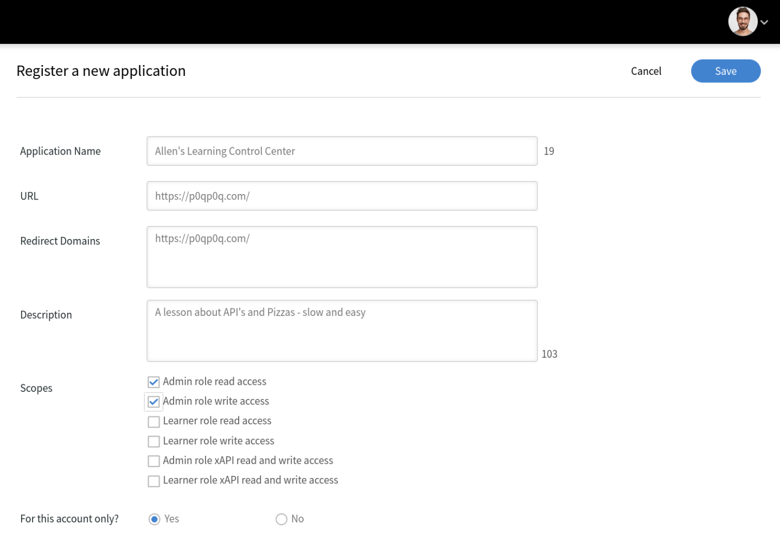Enable Learner role read access checkbox

(154, 422)
